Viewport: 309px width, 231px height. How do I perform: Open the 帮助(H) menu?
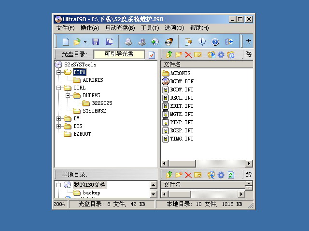click(x=199, y=28)
